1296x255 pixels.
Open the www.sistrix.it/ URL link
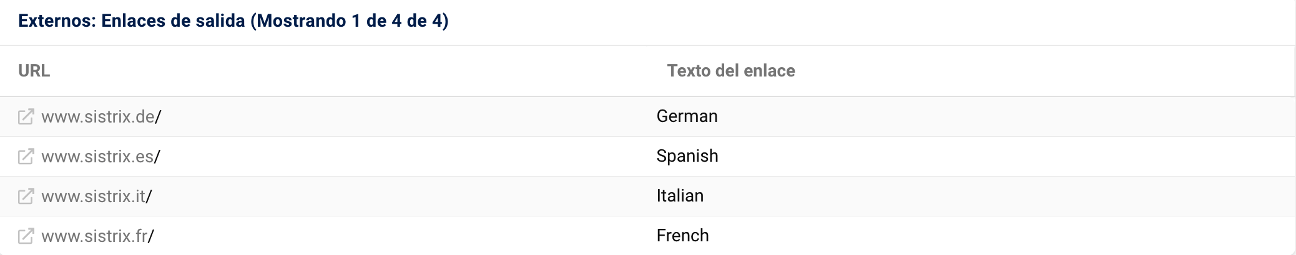click(97, 197)
